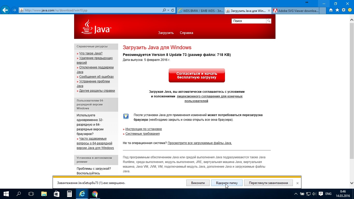Refresh the page with reload icon
Image resolution: width=354 pixels, height=199 pixels.
(x=173, y=10)
